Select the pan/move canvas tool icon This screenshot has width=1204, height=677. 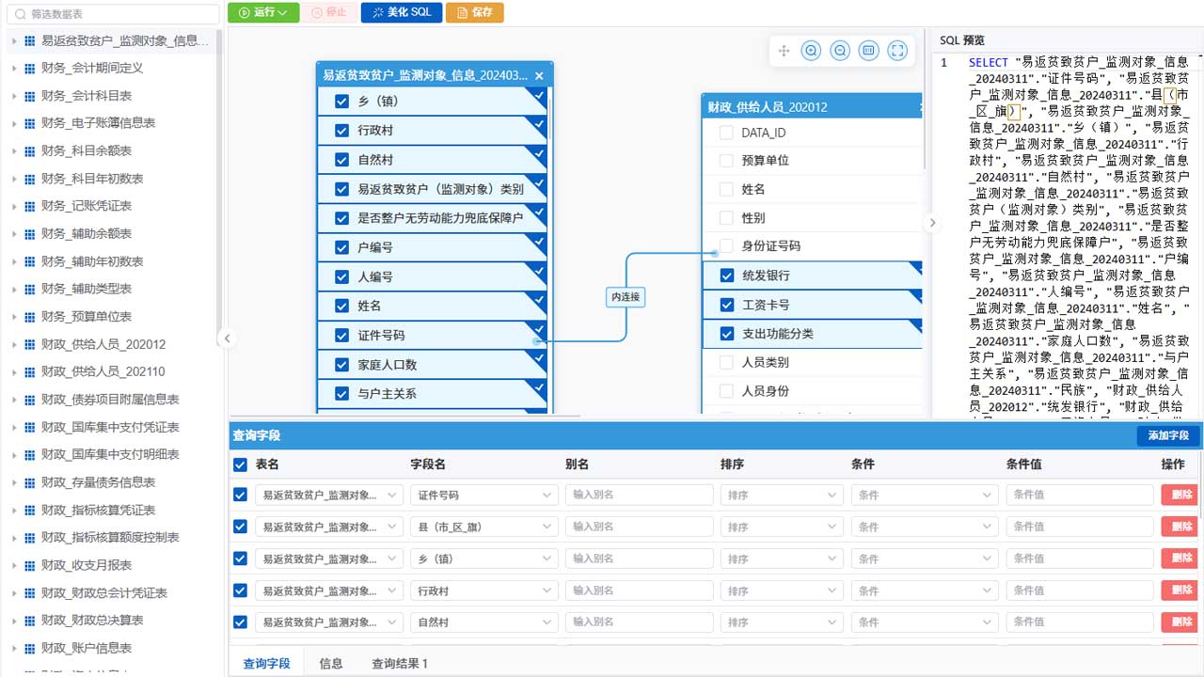(784, 51)
